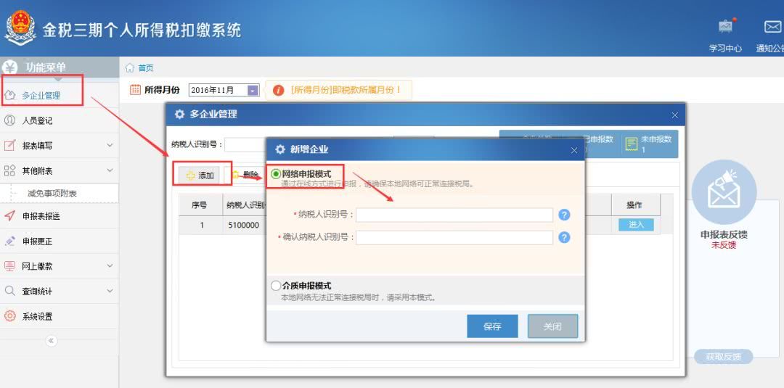This screenshot has width=784, height=388.
Task: Click the 添加 button in 多企业管理
Action: (200, 176)
